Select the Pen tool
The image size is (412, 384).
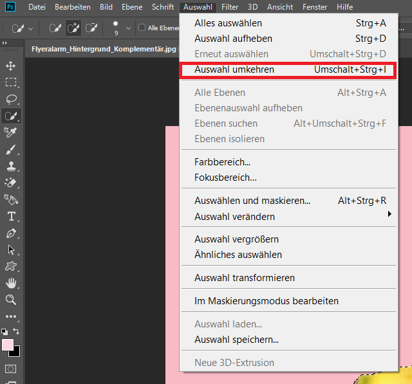11,233
